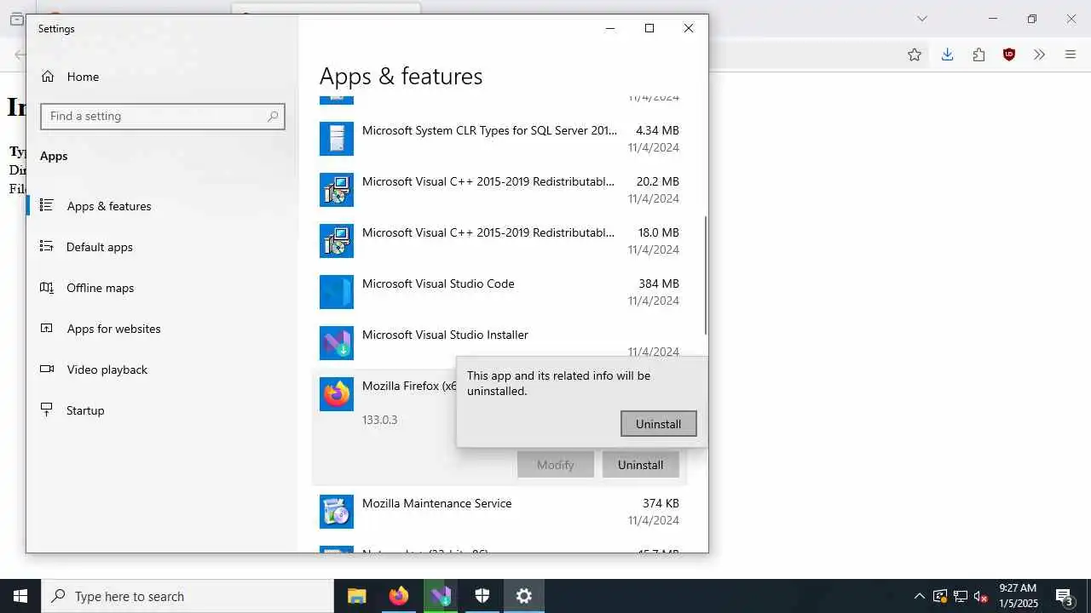
Task: Open Default apps settings page
Action: click(100, 247)
